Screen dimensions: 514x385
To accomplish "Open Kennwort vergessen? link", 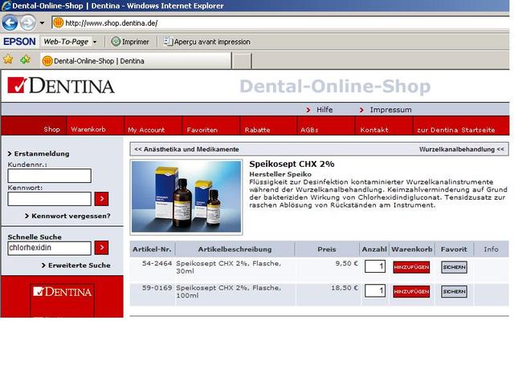I will 71,216.
